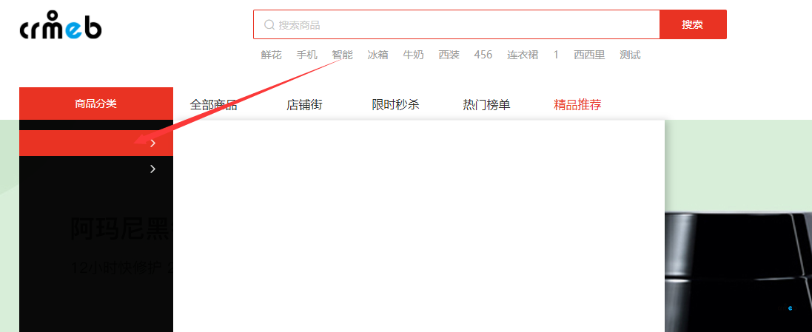
Task: Click the crmeb logo
Action: coord(61,25)
